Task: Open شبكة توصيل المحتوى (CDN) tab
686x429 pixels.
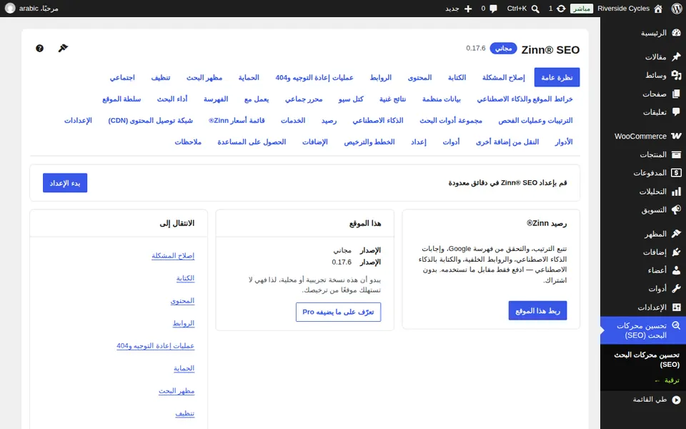Action: coord(151,120)
